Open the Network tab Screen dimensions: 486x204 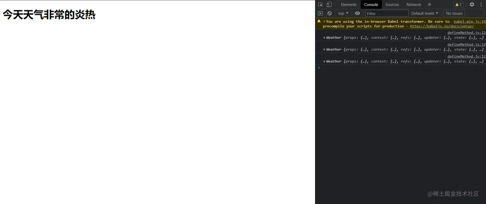tap(414, 5)
